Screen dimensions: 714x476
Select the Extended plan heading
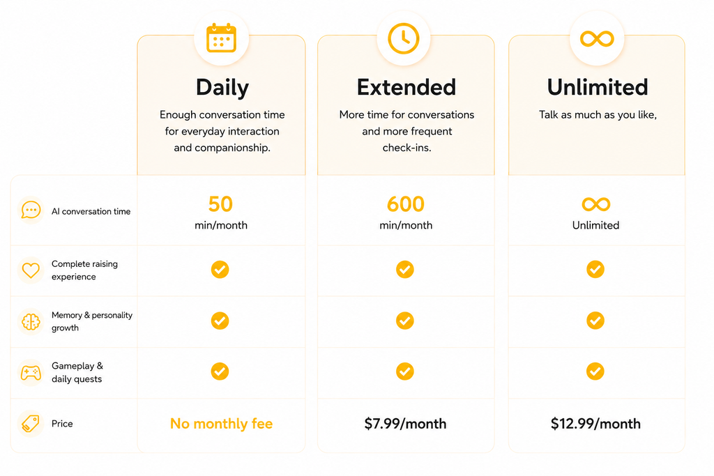407,87
